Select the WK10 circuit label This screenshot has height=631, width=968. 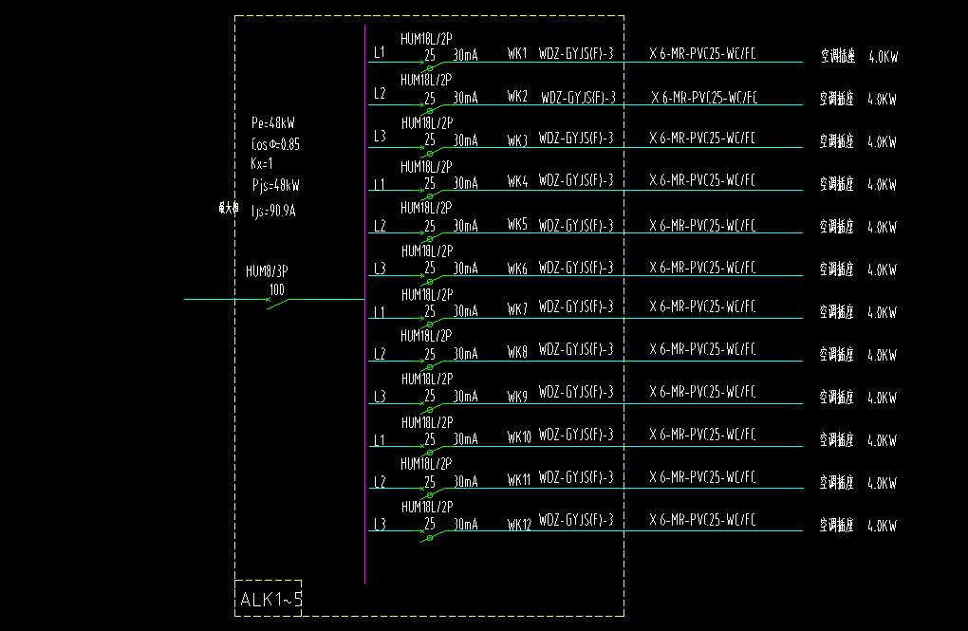(519, 437)
